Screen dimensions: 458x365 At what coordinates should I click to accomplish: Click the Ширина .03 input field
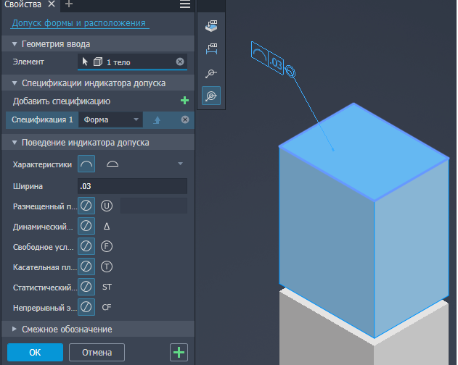[132, 186]
